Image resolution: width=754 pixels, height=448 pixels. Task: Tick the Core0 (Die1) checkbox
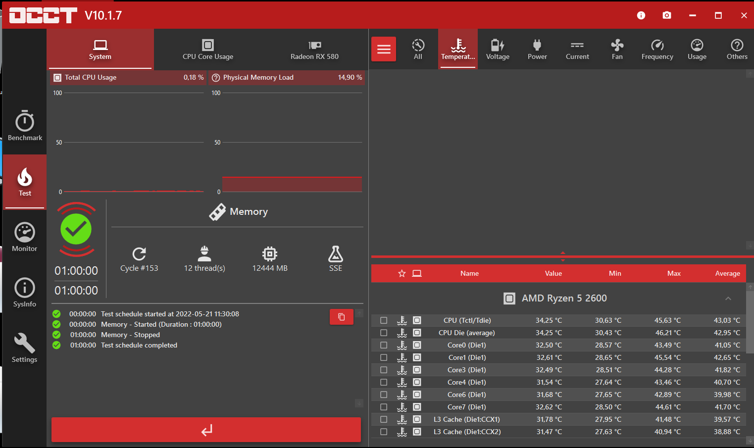(384, 345)
